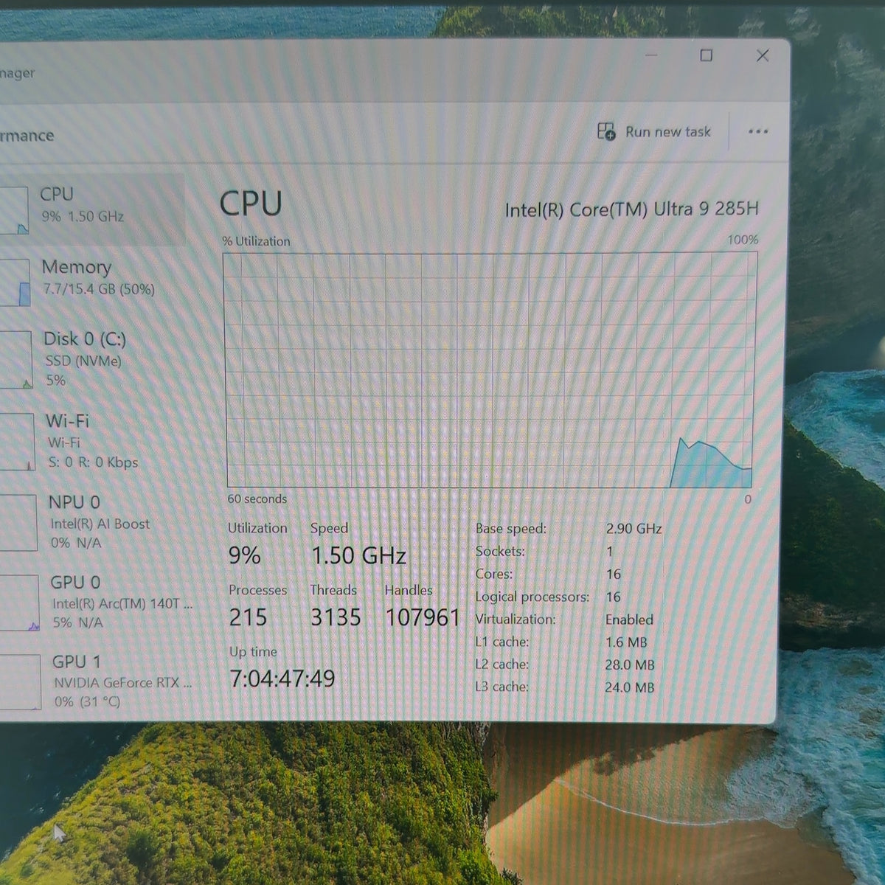Click the L3 cache 24.0 MB value
This screenshot has width=885, height=885.
(x=629, y=687)
